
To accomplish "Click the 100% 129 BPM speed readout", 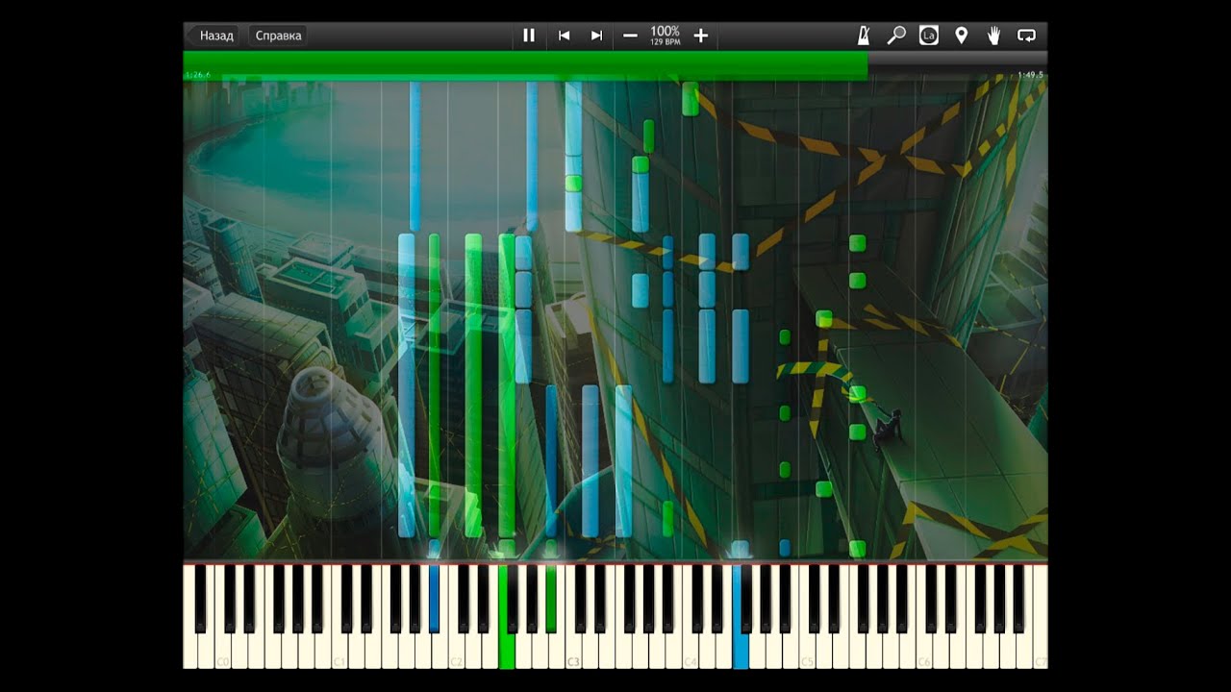I will pos(666,36).
